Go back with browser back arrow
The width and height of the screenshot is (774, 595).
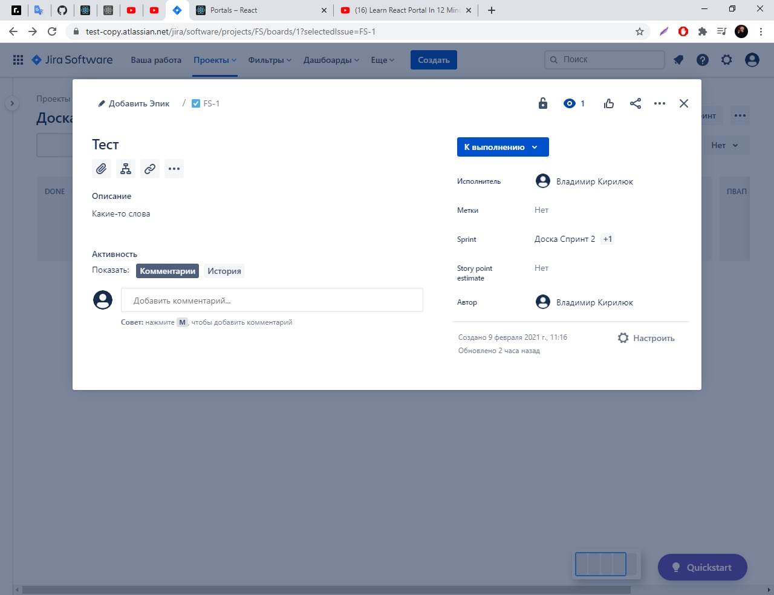point(13,31)
